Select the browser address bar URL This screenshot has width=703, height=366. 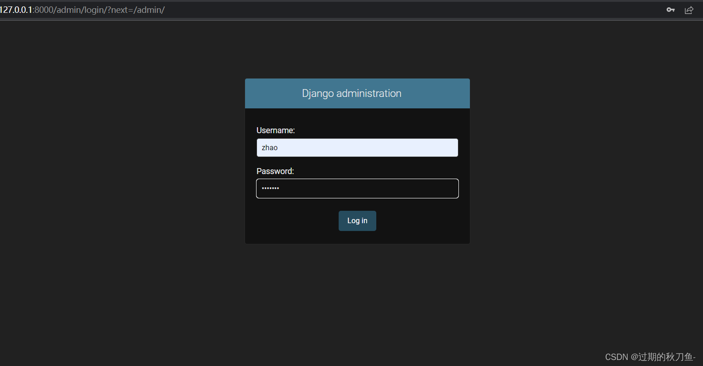coord(83,10)
